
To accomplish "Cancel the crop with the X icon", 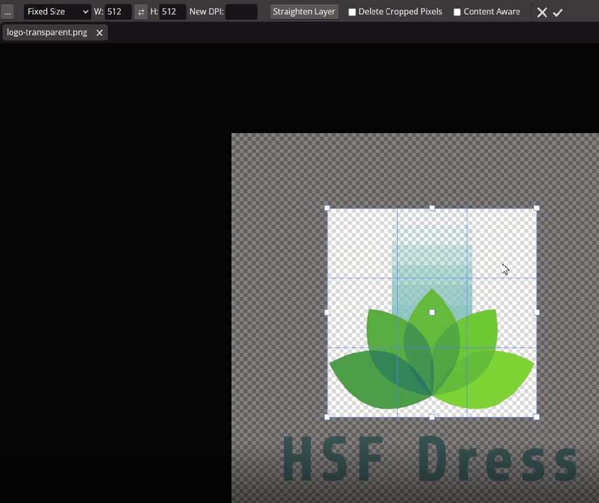I will point(541,13).
